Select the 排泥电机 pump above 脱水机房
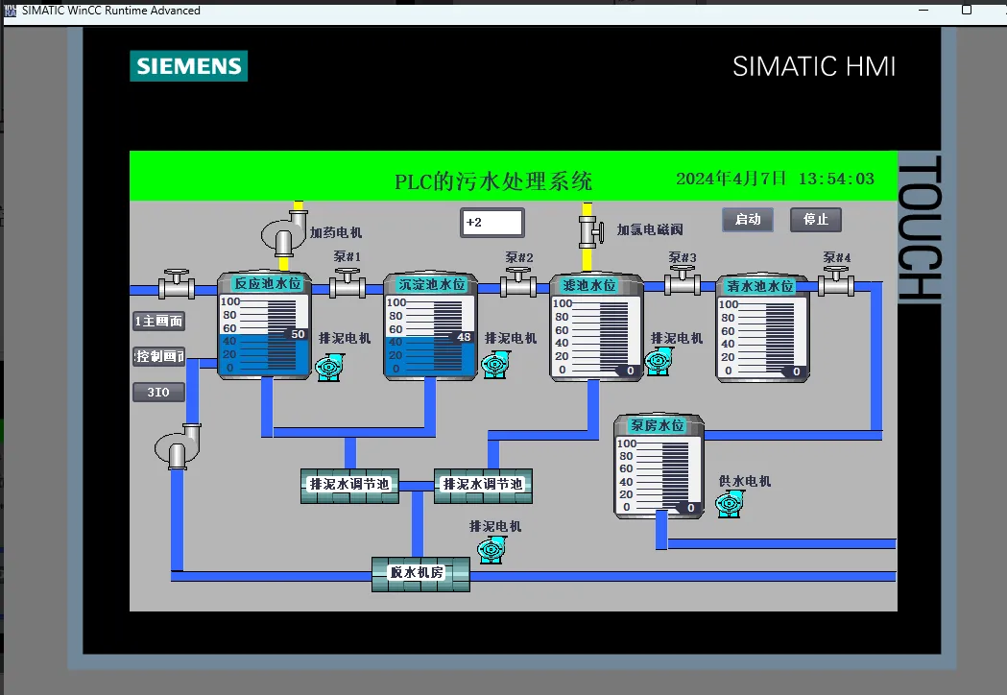This screenshot has height=695, width=1007. point(492,550)
